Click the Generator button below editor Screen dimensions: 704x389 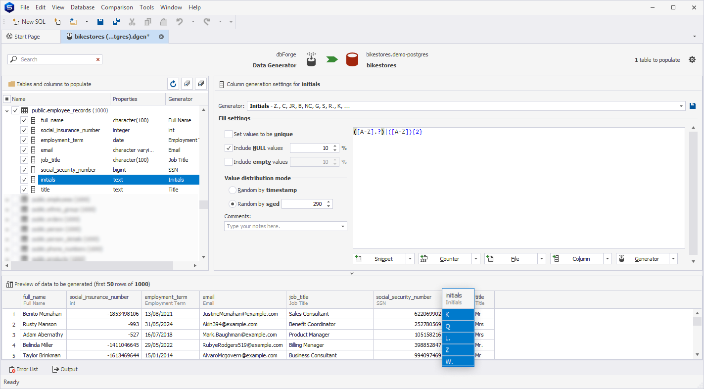tap(643, 259)
